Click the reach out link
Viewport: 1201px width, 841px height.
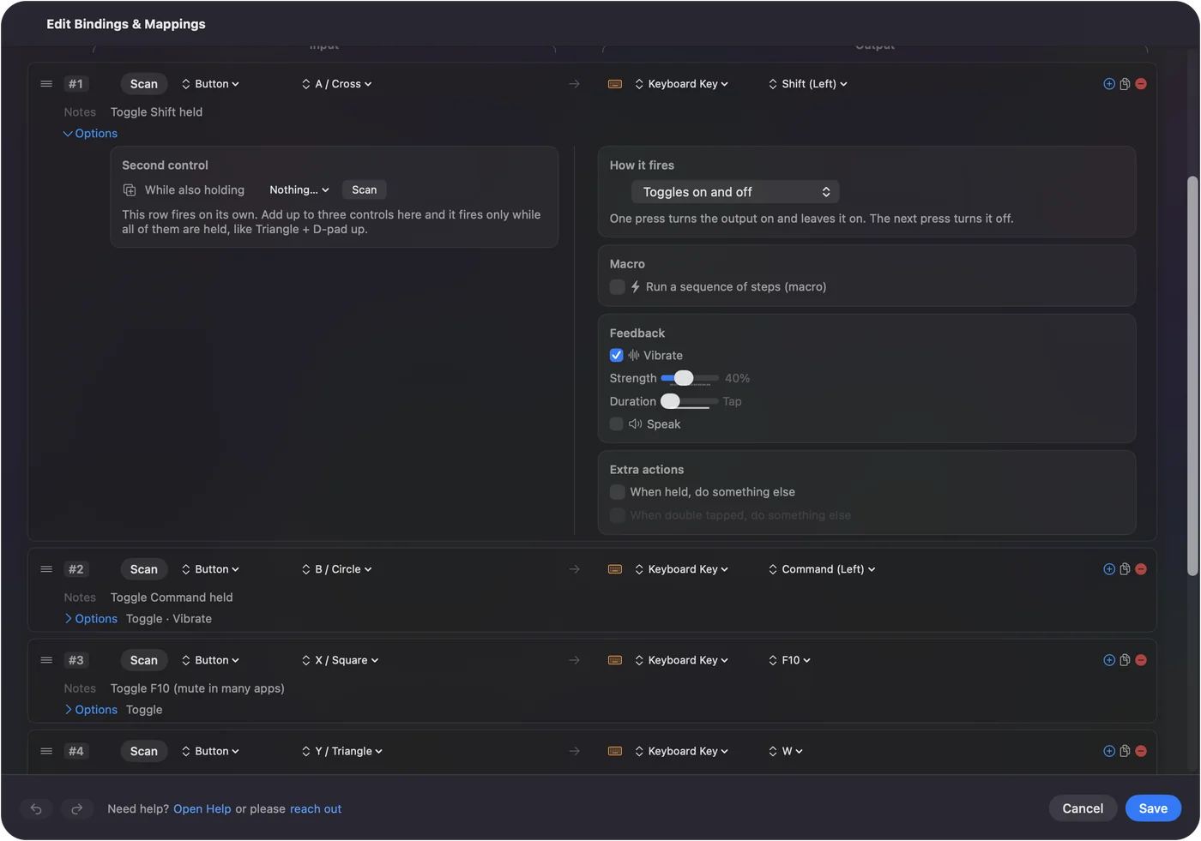pos(316,809)
